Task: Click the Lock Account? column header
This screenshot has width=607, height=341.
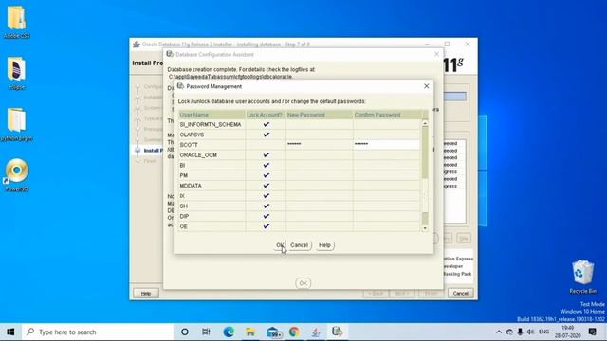Action: pyautogui.click(x=266, y=115)
